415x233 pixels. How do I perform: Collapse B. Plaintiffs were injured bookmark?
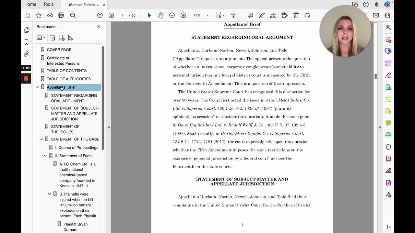(x=50, y=194)
